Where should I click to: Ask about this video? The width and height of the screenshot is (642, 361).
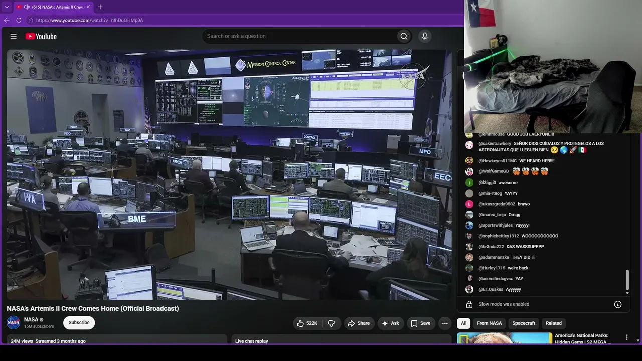pos(391,323)
